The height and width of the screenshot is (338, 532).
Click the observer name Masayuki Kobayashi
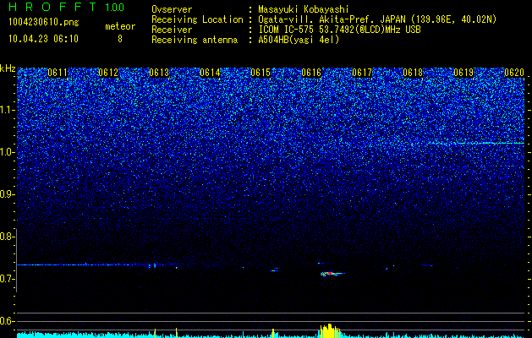304,9
